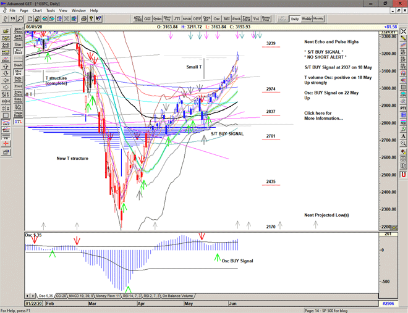408x313 pixels.
Task: Click the scales icon in left toolbar
Action: [x=6, y=38]
